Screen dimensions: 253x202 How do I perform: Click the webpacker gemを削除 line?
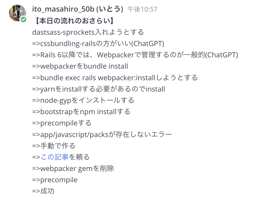(x=73, y=168)
